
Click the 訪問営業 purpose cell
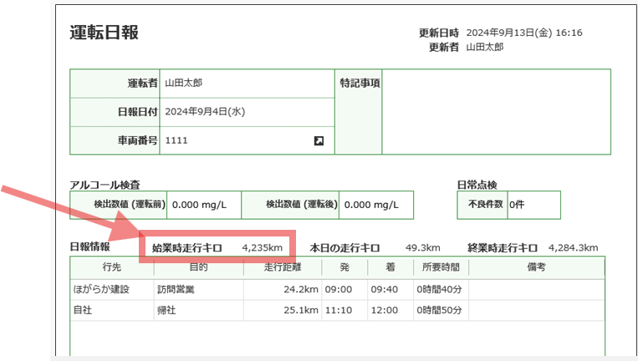coord(177,290)
